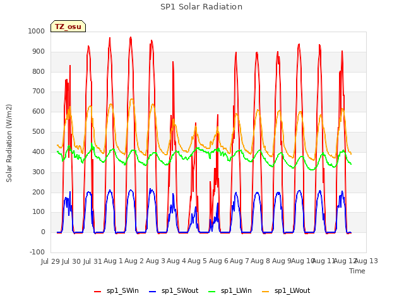Image resolution: width=404 pixels, height=303 pixels.
Task: Click the Aug 8 x-axis date label
Action: pos(261,261)
